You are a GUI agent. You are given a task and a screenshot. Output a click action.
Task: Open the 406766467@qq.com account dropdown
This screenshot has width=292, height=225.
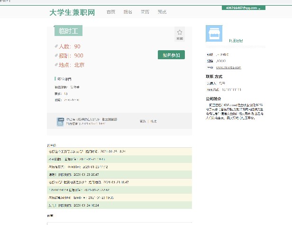244,8
